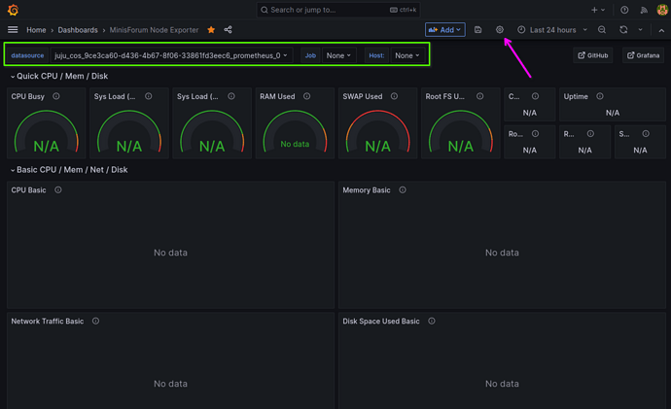Open dashboard settings gear icon
The height and width of the screenshot is (409, 671).
tap(500, 30)
